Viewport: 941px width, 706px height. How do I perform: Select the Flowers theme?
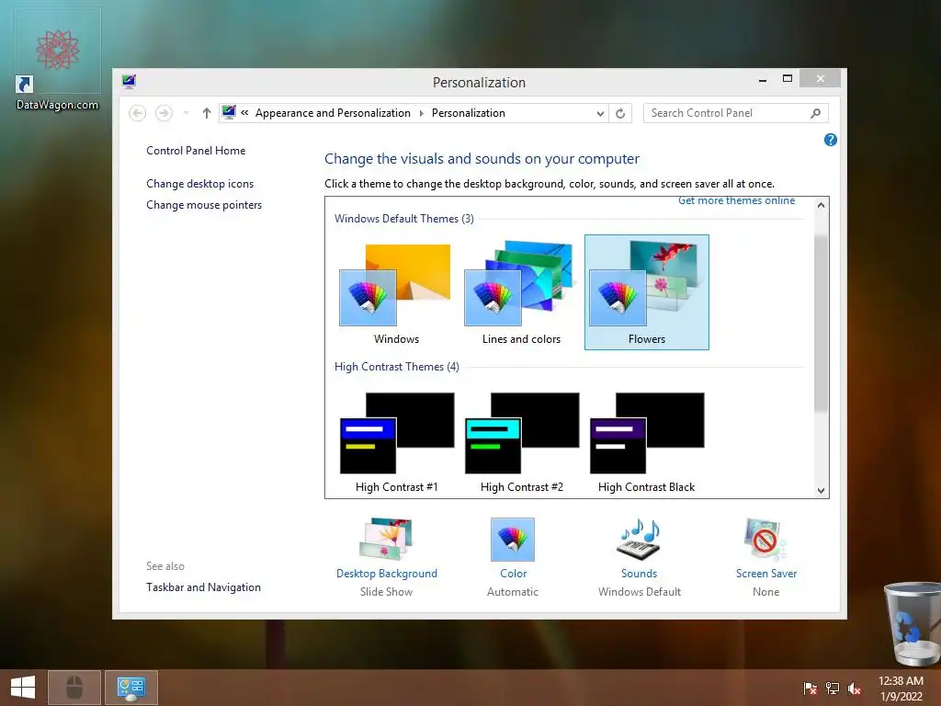646,292
